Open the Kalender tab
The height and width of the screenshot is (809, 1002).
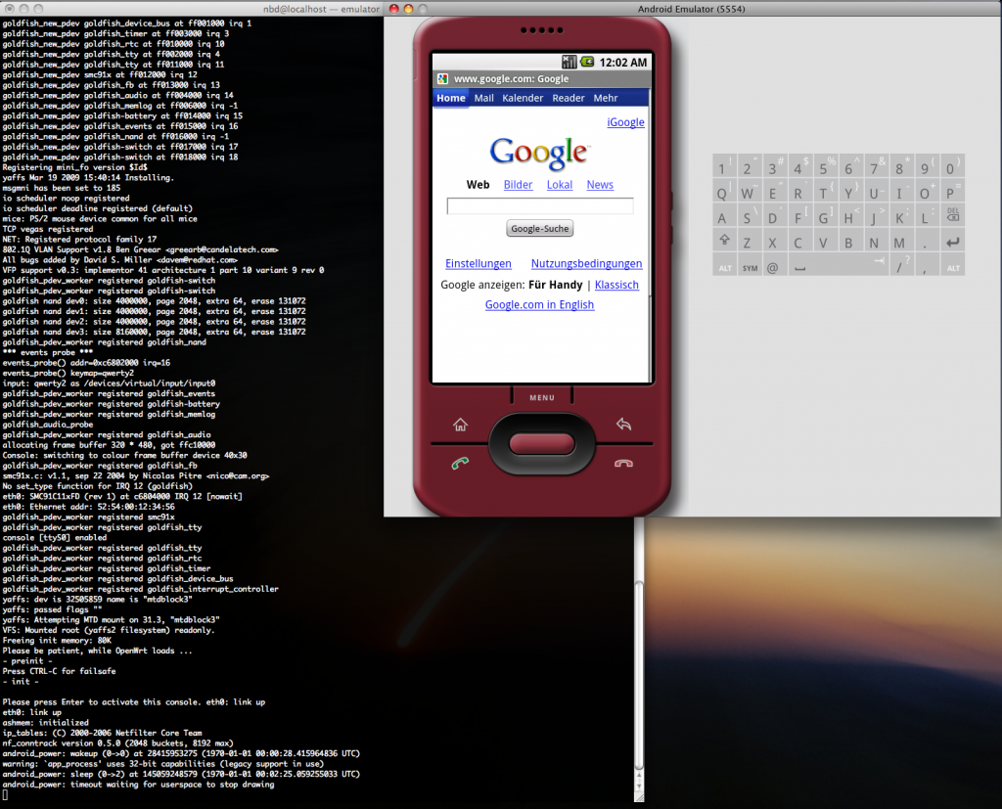[x=523, y=98]
